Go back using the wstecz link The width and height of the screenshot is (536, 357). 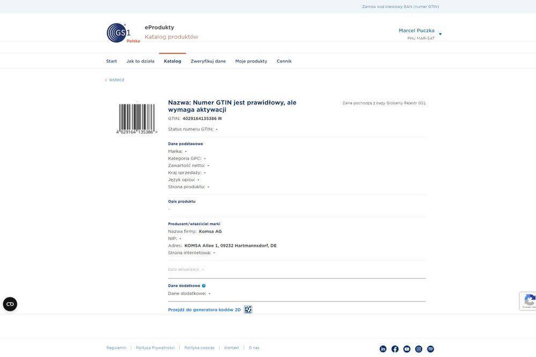click(115, 80)
